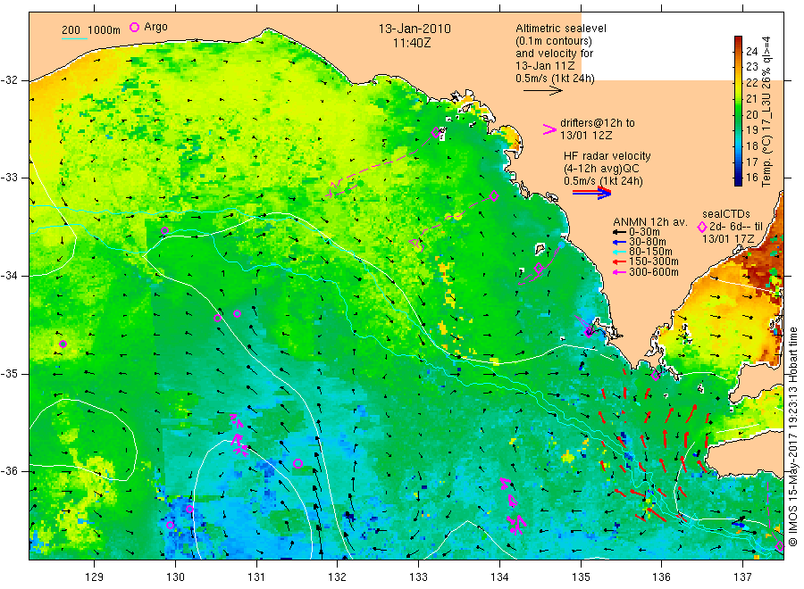Click the 'Altimetric sealevel' text
The width and height of the screenshot is (804, 589).
(x=560, y=29)
